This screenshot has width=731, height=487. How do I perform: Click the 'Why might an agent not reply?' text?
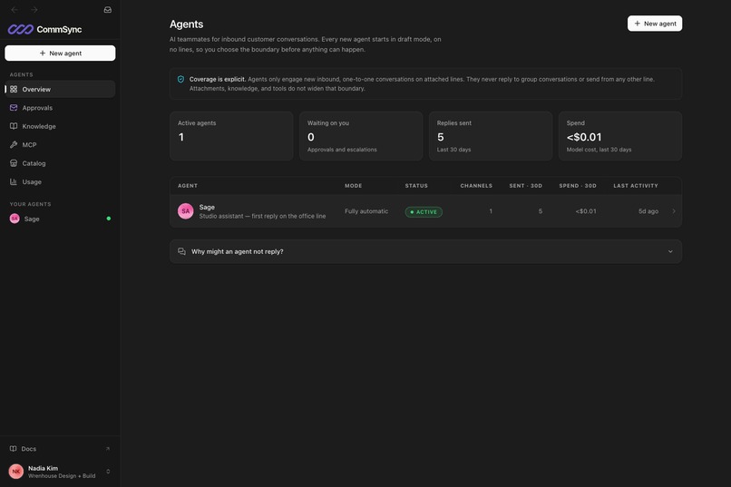point(238,251)
